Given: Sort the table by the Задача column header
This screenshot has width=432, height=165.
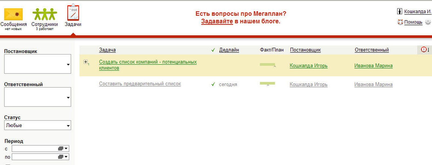Looking at the screenshot, I should [x=107, y=50].
